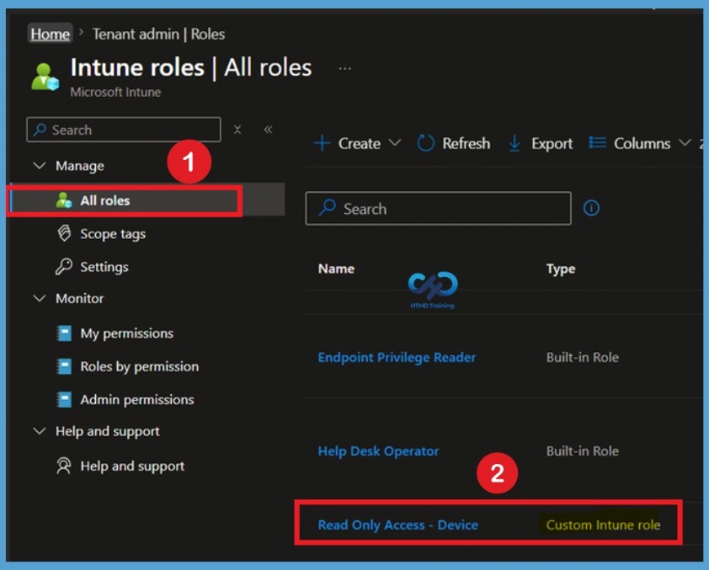Clear the sidebar search with the X icon
The width and height of the screenshot is (709, 570).
tap(237, 131)
